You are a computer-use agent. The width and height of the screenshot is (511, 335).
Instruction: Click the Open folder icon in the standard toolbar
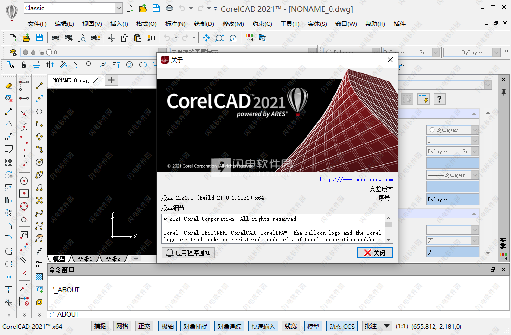click(x=26, y=38)
